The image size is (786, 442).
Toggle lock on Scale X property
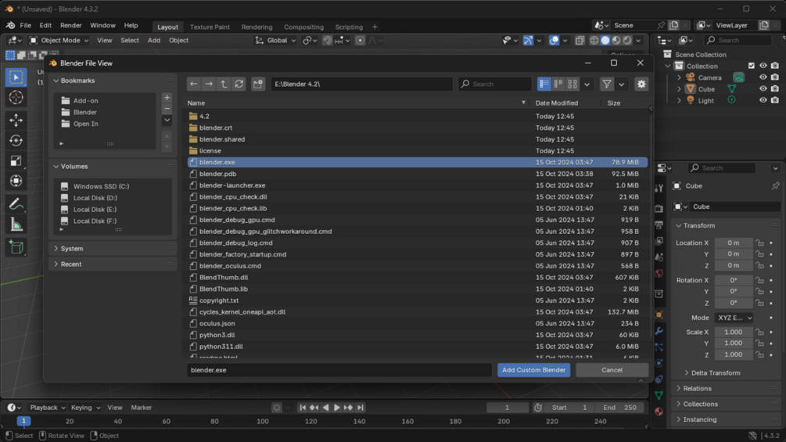pos(760,332)
